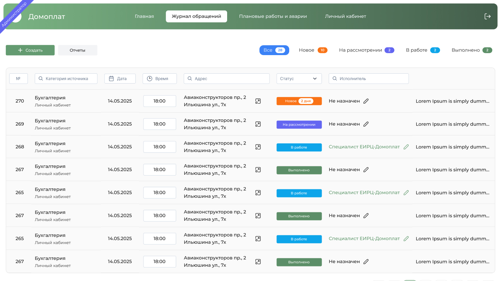Filter requests by На рассмотрении status

366,50
